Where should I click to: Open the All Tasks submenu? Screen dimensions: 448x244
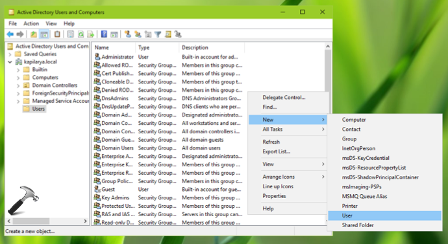pos(288,129)
